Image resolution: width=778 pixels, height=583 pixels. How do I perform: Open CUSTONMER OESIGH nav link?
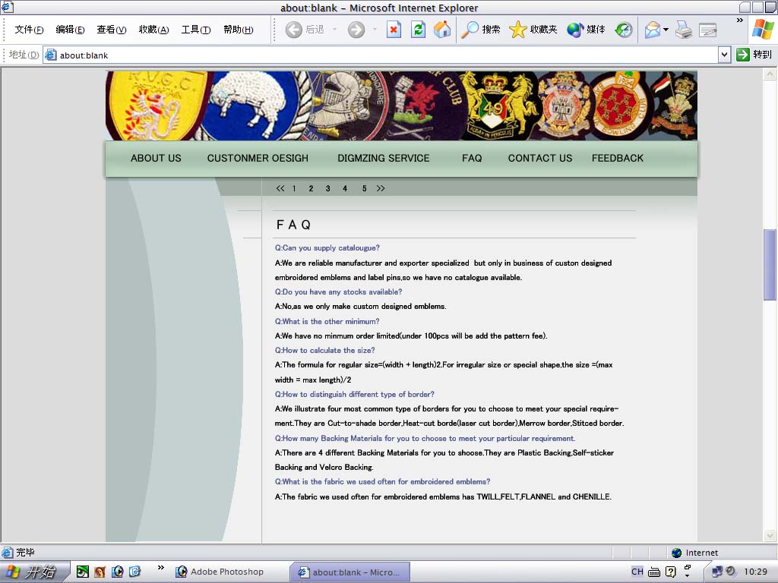coord(258,158)
